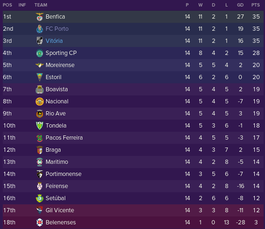Screen dimensions: 265x229
Task: Click the Tondela green and yellow shield
Action: coord(40,126)
